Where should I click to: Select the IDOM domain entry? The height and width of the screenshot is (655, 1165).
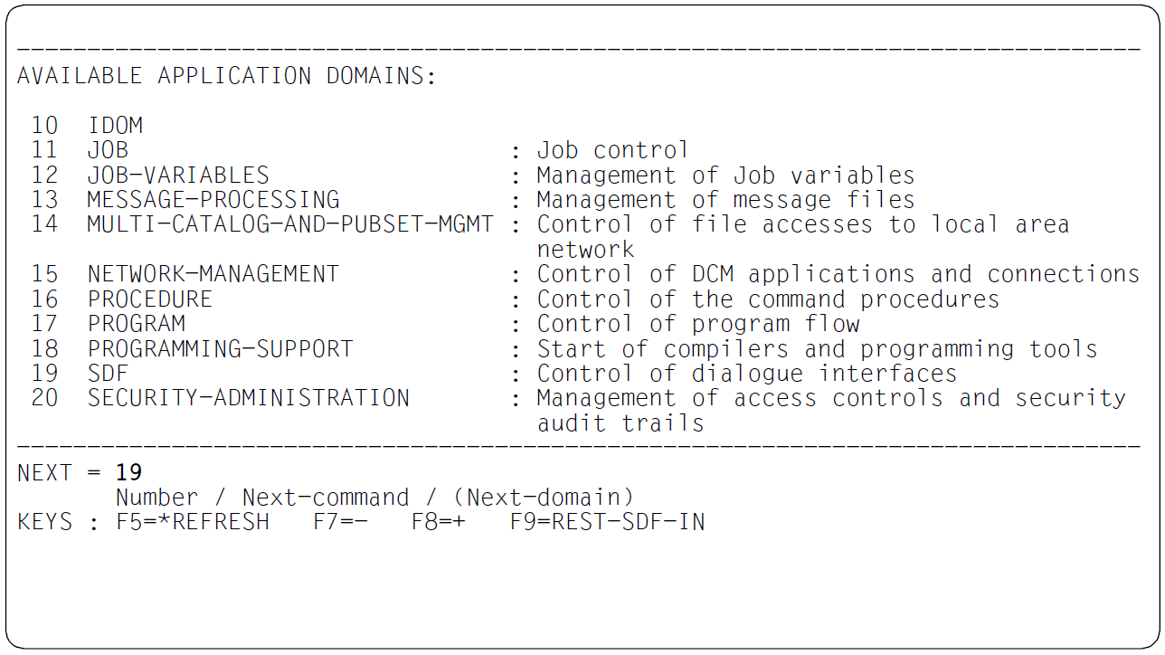coord(115,126)
